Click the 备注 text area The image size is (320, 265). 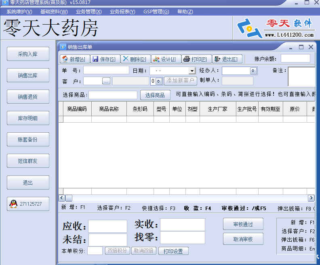[301, 77]
